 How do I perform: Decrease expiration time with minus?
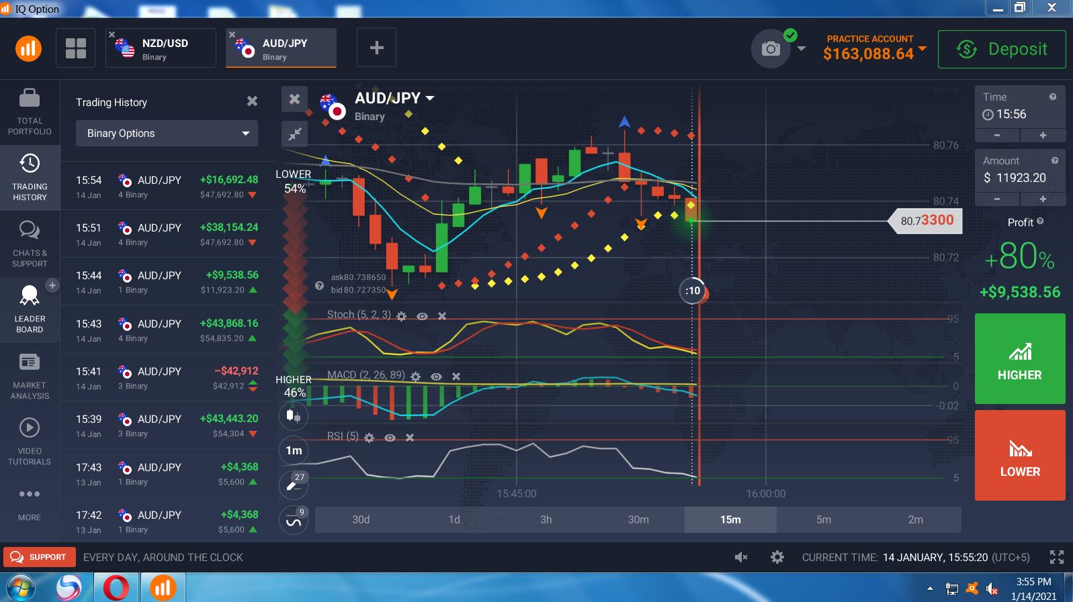click(997, 135)
